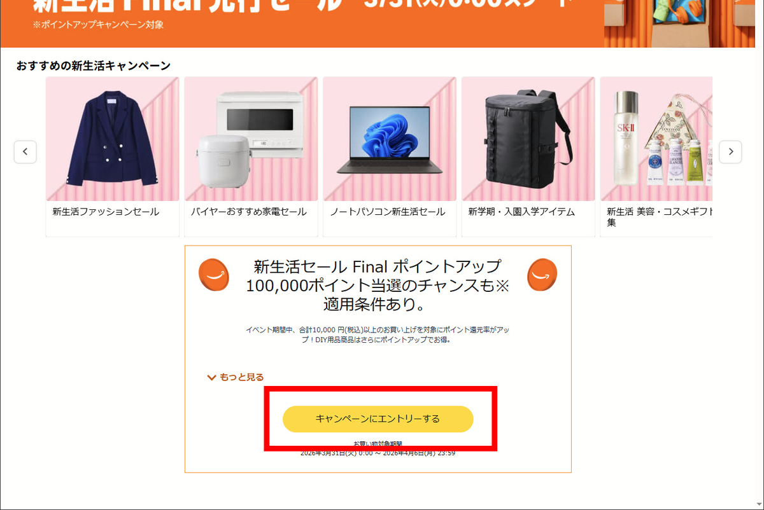Click the 新生活ファッションセール link
This screenshot has height=510, width=764.
click(106, 212)
